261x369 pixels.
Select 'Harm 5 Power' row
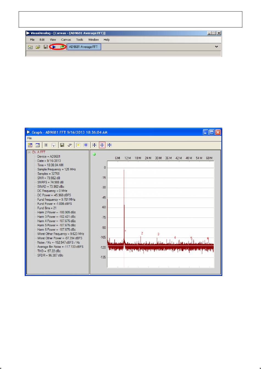(x=57, y=225)
